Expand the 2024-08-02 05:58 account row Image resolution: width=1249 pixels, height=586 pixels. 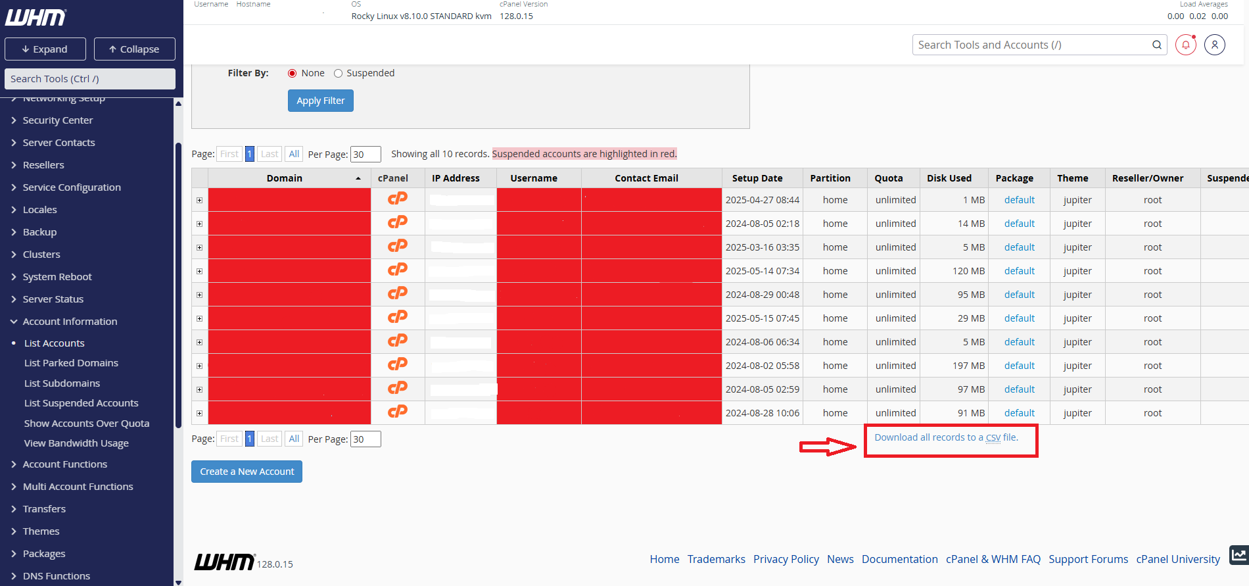pos(199,366)
